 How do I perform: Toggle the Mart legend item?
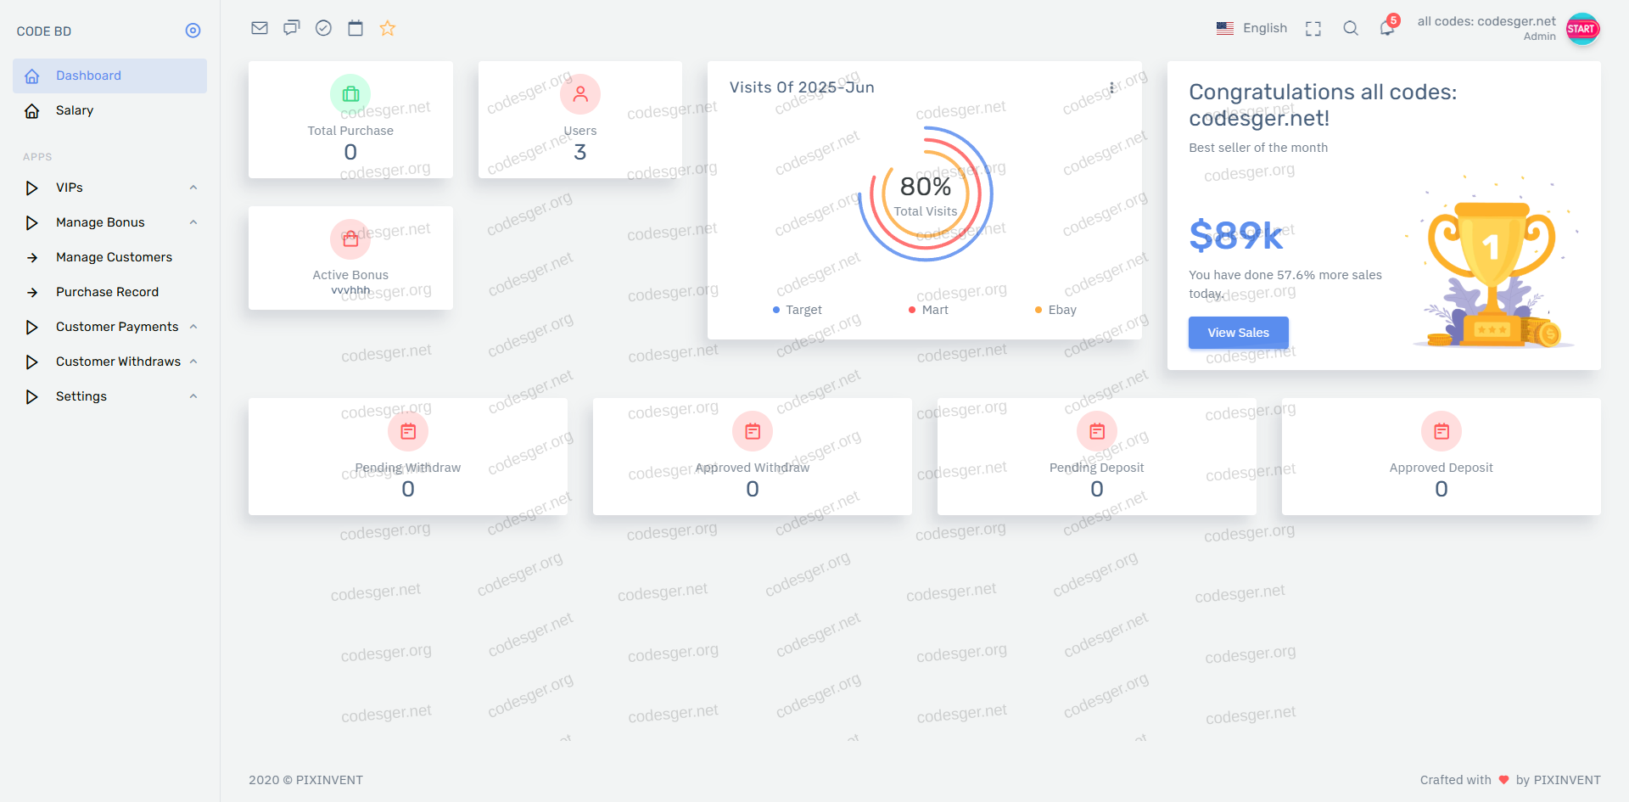[x=929, y=310]
